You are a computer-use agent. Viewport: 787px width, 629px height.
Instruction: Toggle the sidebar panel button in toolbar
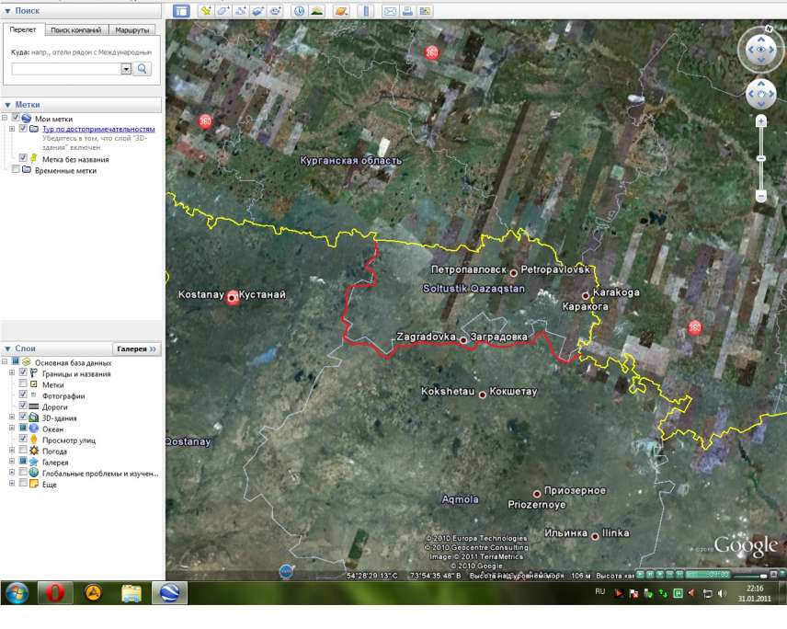pyautogui.click(x=181, y=11)
